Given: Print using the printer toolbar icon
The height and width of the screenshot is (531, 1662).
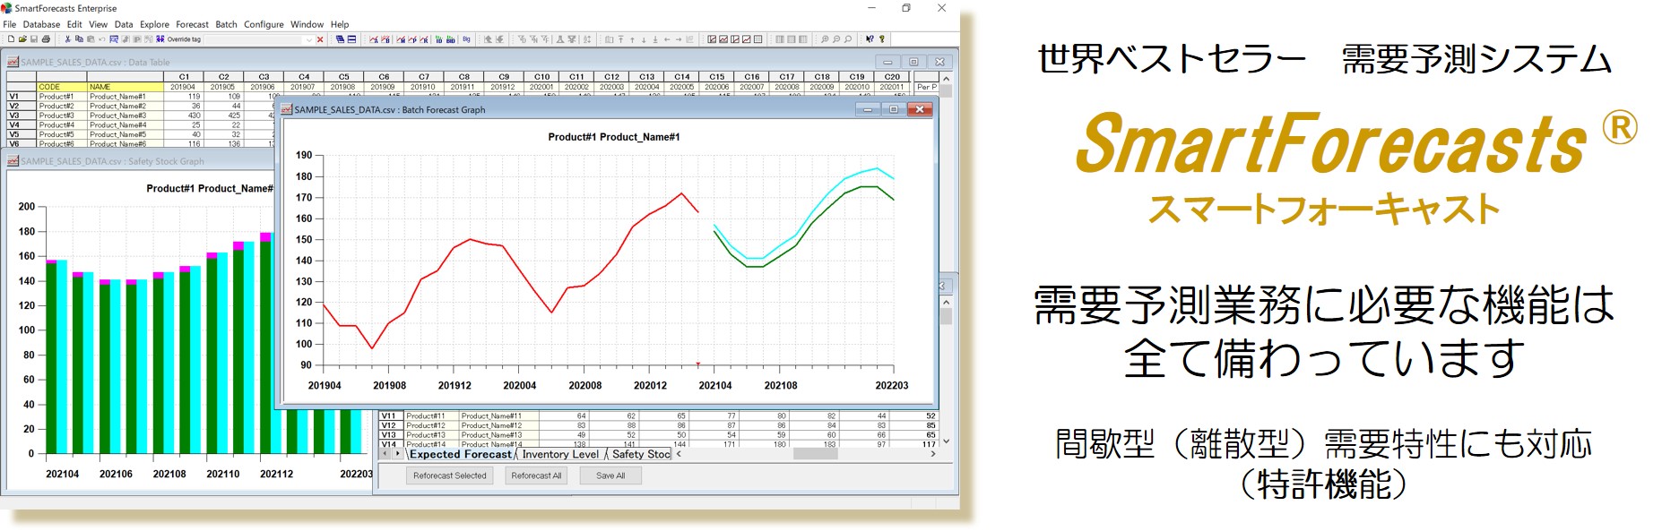Looking at the screenshot, I should (46, 39).
